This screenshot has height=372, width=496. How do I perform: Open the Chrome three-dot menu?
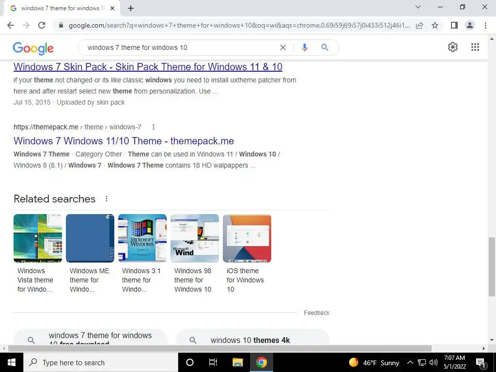[485, 25]
